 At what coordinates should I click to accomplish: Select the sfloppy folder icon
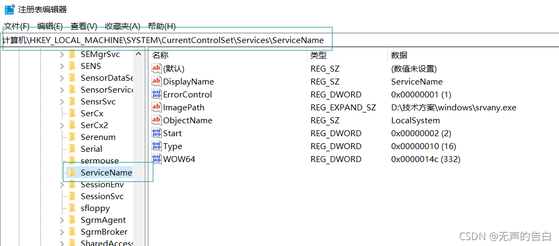point(73,208)
